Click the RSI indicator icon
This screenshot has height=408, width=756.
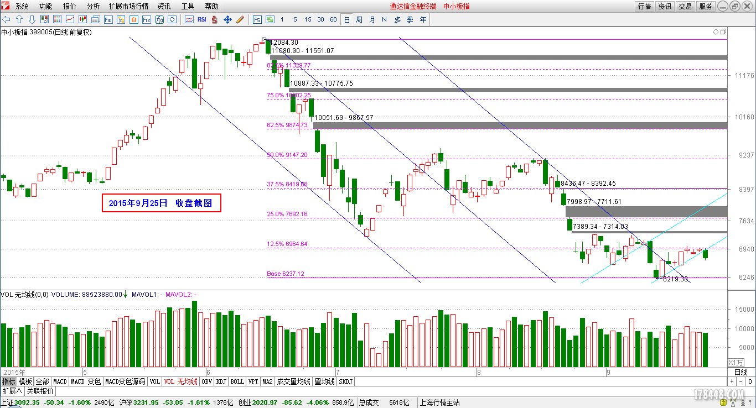202,19
